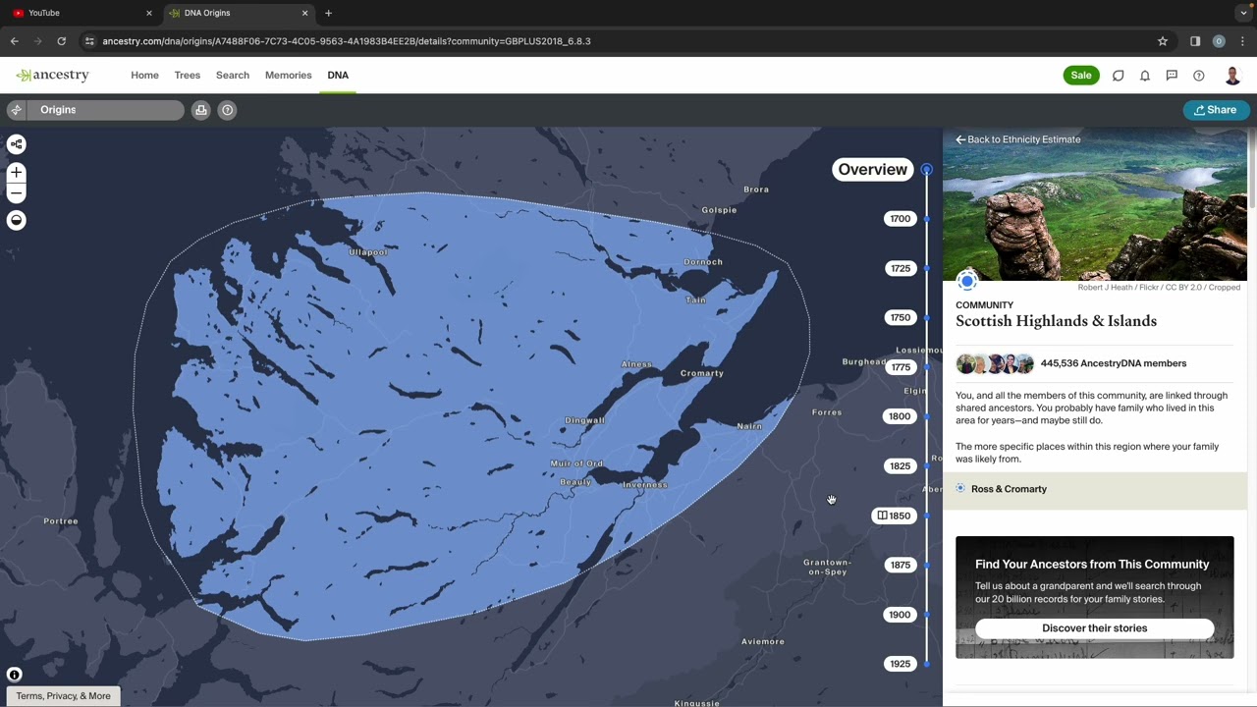Go to Home in Ancestry nav

click(144, 76)
